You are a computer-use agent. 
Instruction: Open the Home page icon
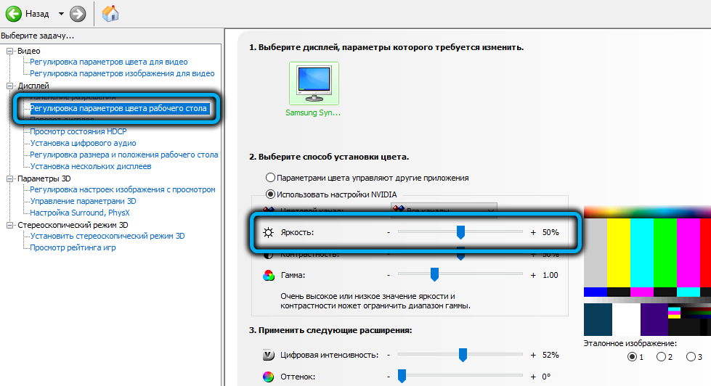(x=111, y=14)
